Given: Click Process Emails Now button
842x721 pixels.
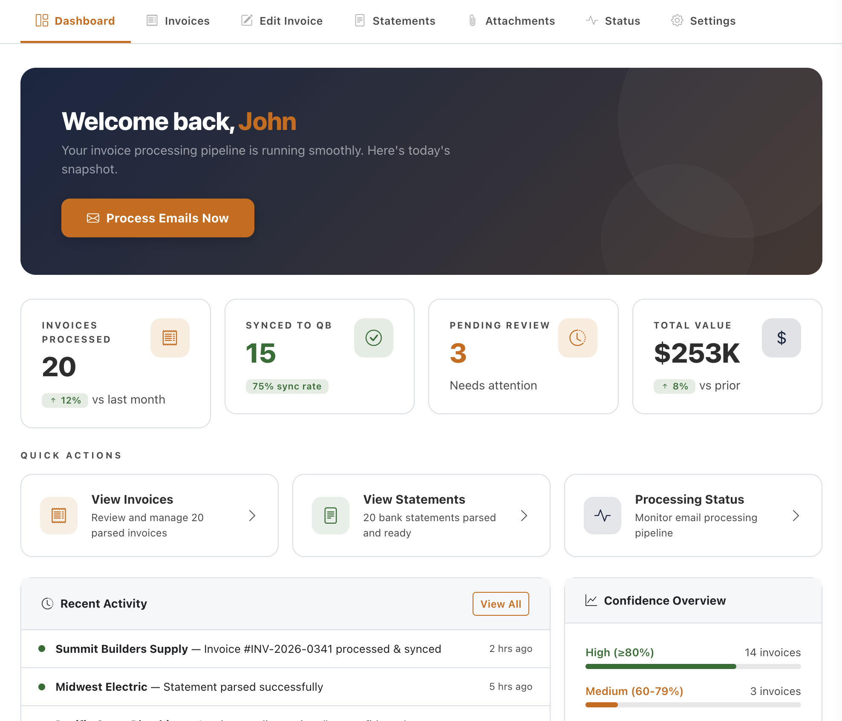Looking at the screenshot, I should pyautogui.click(x=158, y=218).
